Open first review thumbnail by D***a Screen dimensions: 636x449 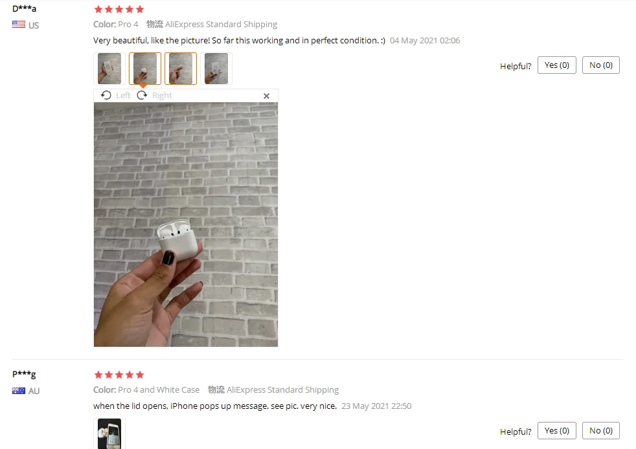pyautogui.click(x=109, y=69)
